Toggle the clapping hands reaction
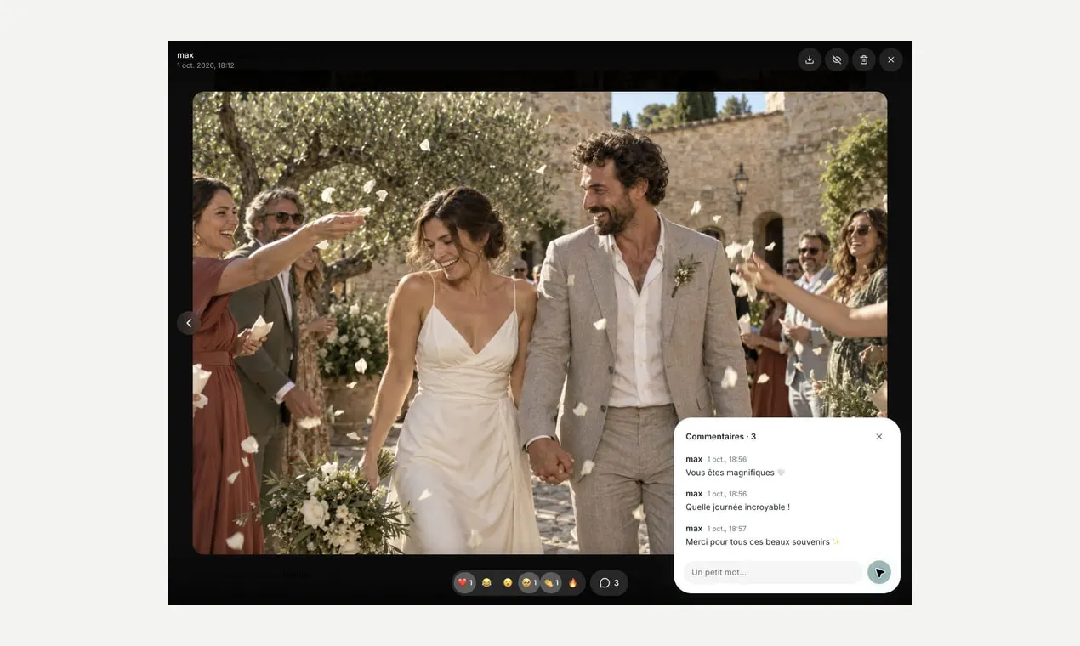 click(x=551, y=583)
